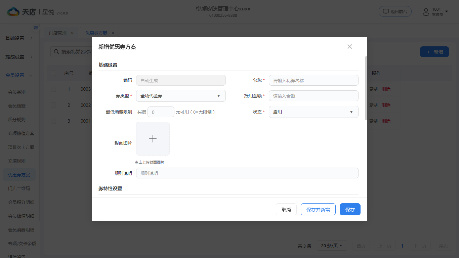Collapse the sidebar with the fold icon
The width and height of the screenshot is (459, 258).
36,28
